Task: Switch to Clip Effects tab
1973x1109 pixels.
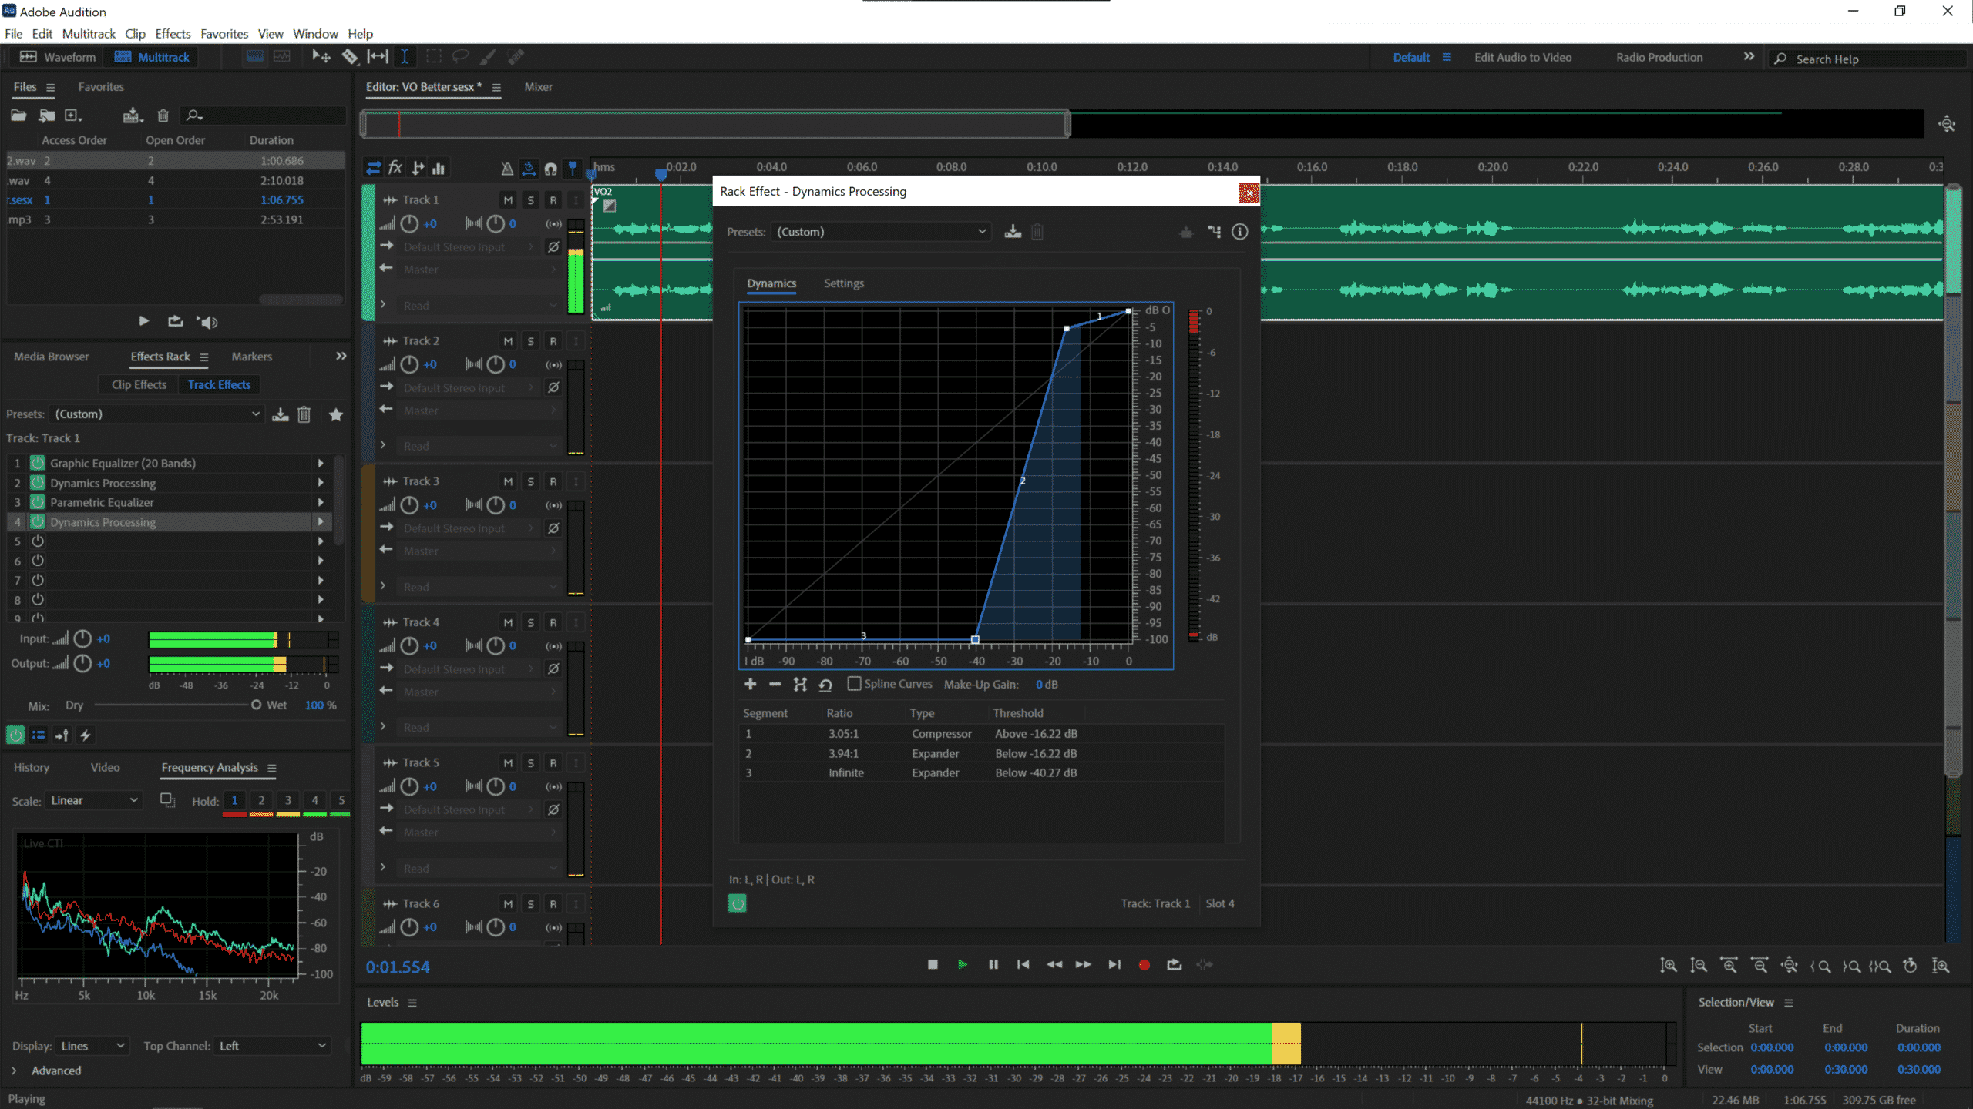Action: (139, 385)
